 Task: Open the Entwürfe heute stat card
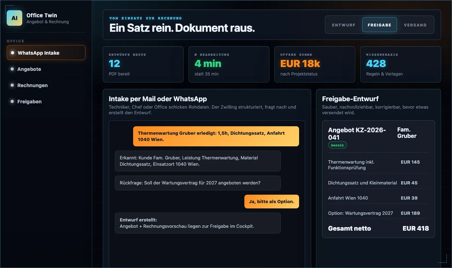click(143, 65)
